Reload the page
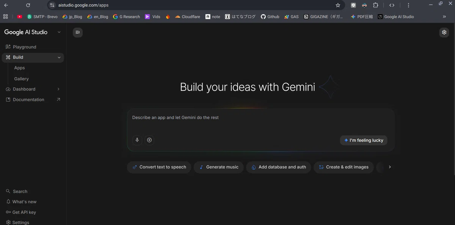 (28, 5)
